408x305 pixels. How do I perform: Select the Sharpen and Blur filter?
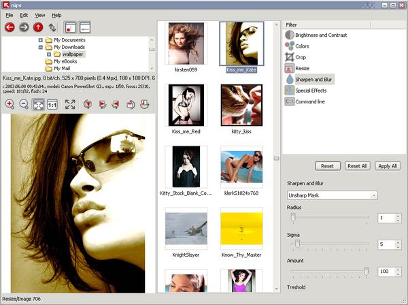[309, 80]
